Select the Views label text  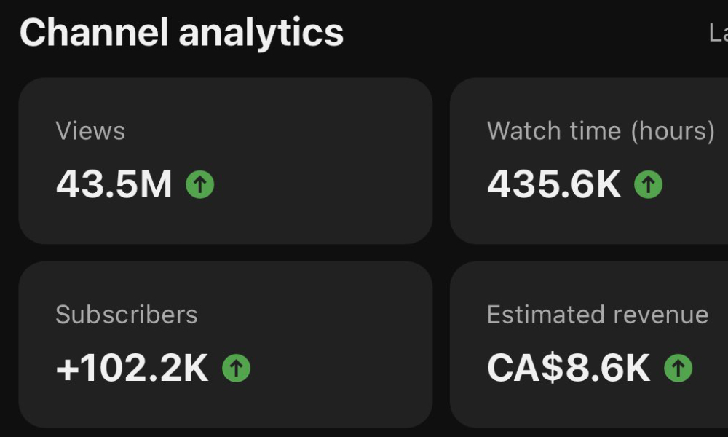coord(90,131)
